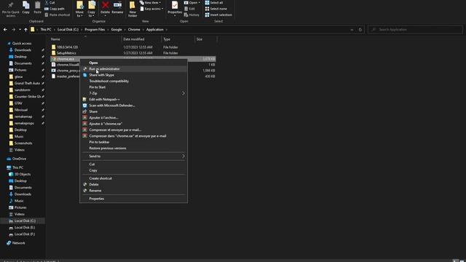Click Chrome in the address breadcrumb
This screenshot has width=466, height=262.
(134, 30)
